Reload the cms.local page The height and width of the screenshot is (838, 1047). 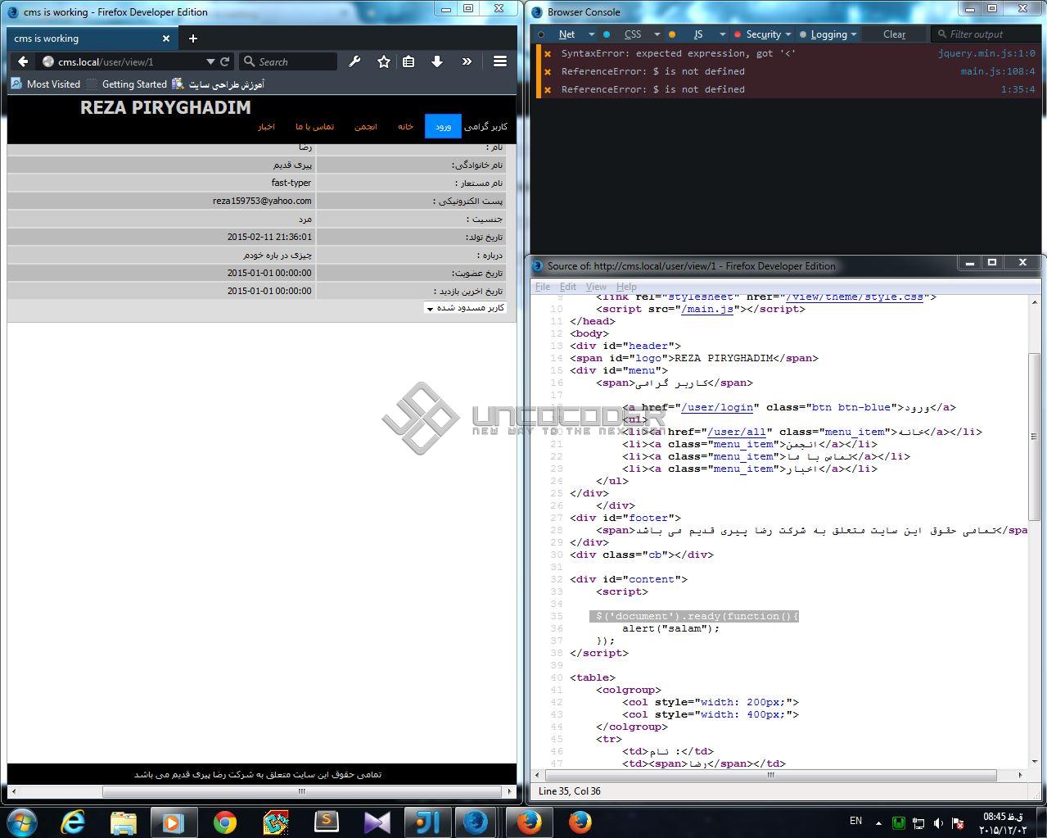point(225,61)
